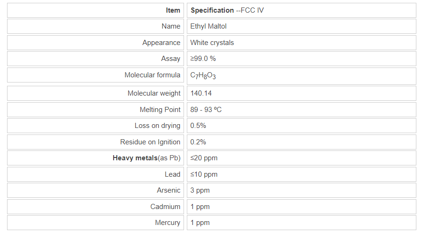422x232 pixels.
Task: Select the "Appearance" row label
Action: (x=161, y=43)
